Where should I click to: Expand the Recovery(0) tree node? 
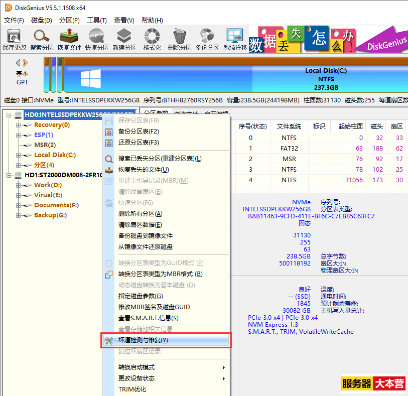coord(18,125)
